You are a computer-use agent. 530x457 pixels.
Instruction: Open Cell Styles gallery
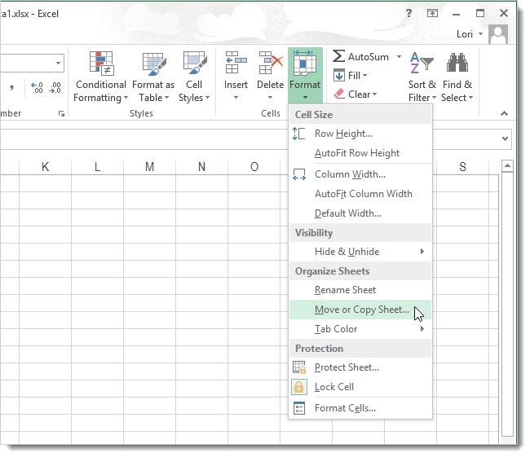click(x=194, y=77)
